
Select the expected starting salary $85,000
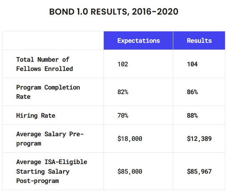130,172
